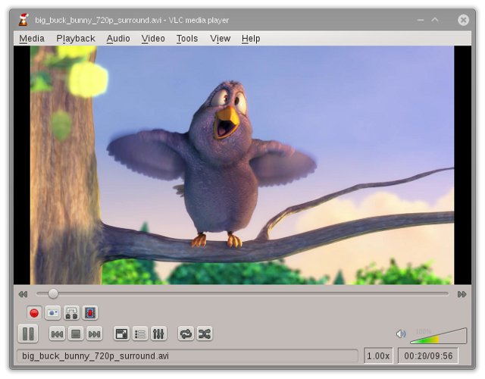Expand the Tools menu
The image size is (485, 379).
187,39
